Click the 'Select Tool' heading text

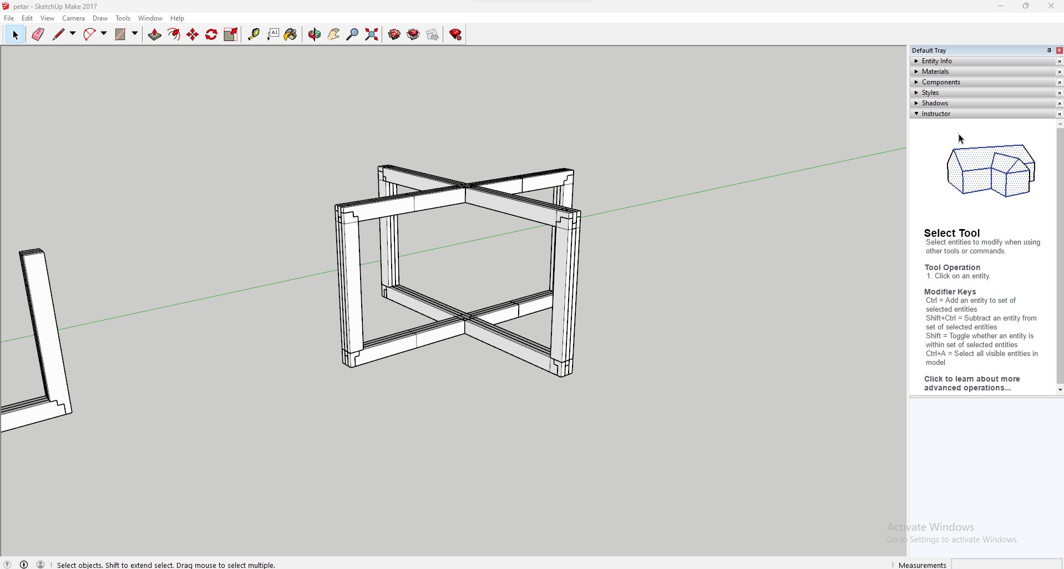pos(952,233)
